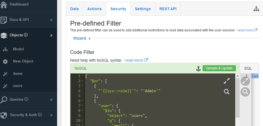Collapse the "$or" array fold arrow on line 2
This screenshot has height=126, width=263.
pyautogui.click(x=83, y=81)
